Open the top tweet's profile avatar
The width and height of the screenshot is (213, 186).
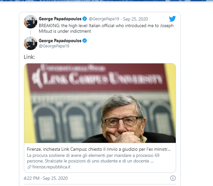click(x=30, y=21)
